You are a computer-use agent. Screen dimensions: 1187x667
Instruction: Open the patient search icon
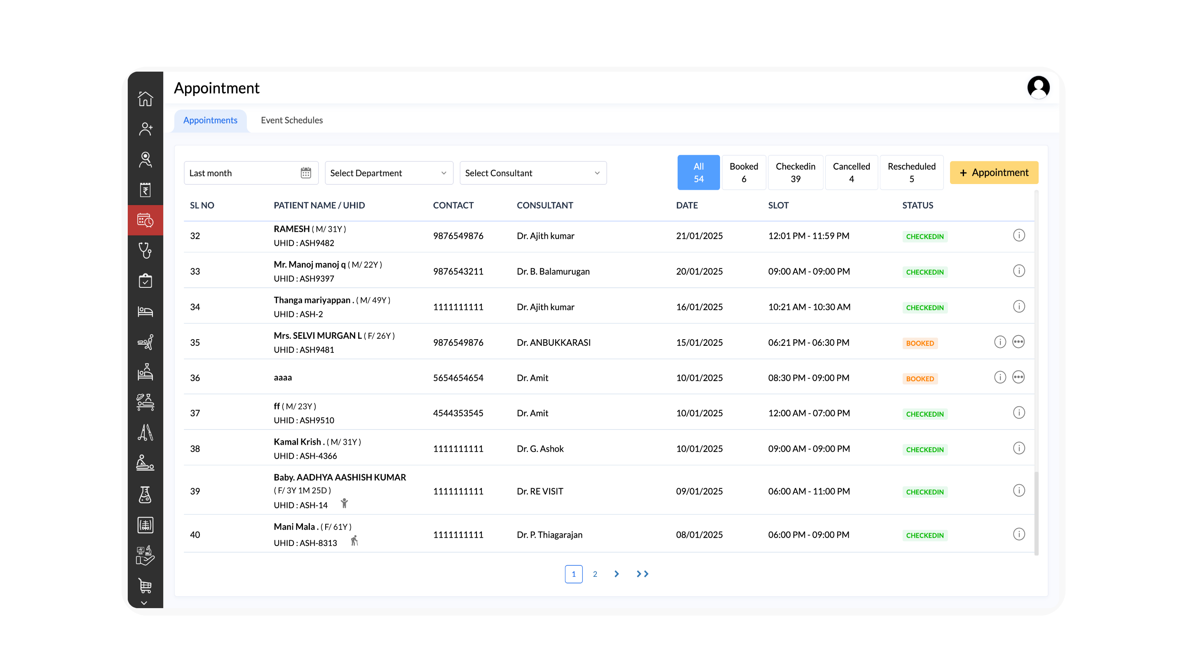145,159
